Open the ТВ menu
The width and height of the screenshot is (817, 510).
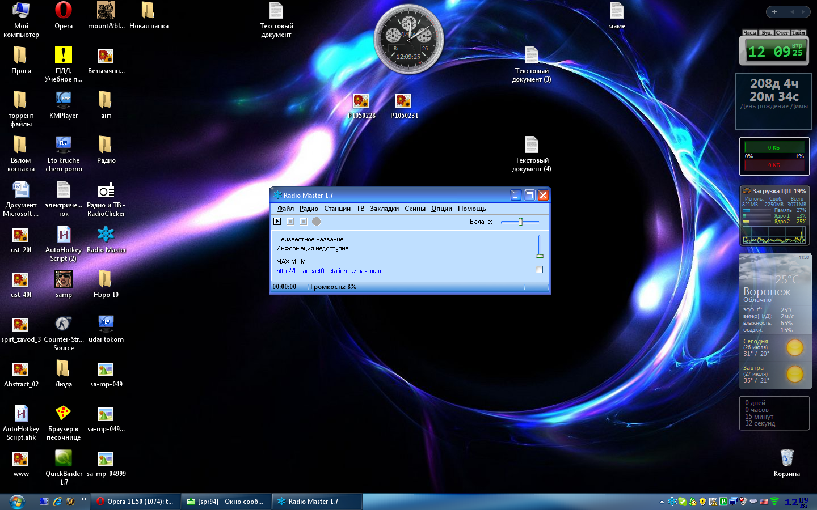(360, 209)
